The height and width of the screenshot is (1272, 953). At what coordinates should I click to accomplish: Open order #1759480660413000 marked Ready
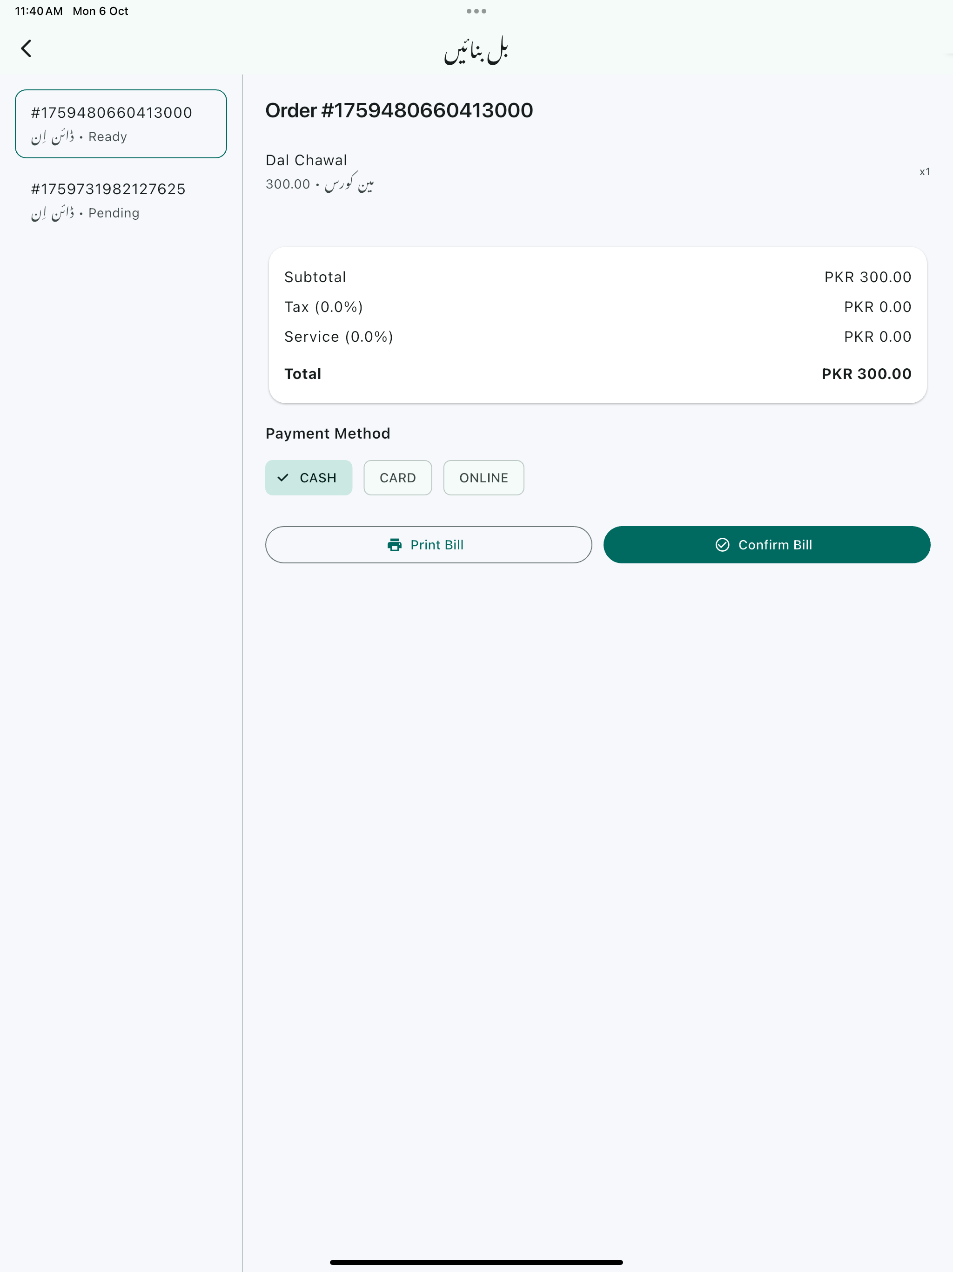(x=121, y=124)
